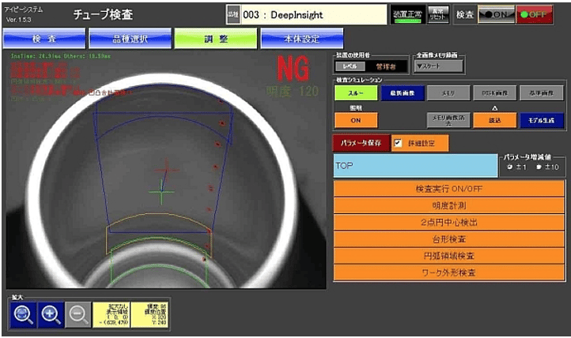Select メモリ simulation mode
This screenshot has height=338, width=571.
(448, 93)
